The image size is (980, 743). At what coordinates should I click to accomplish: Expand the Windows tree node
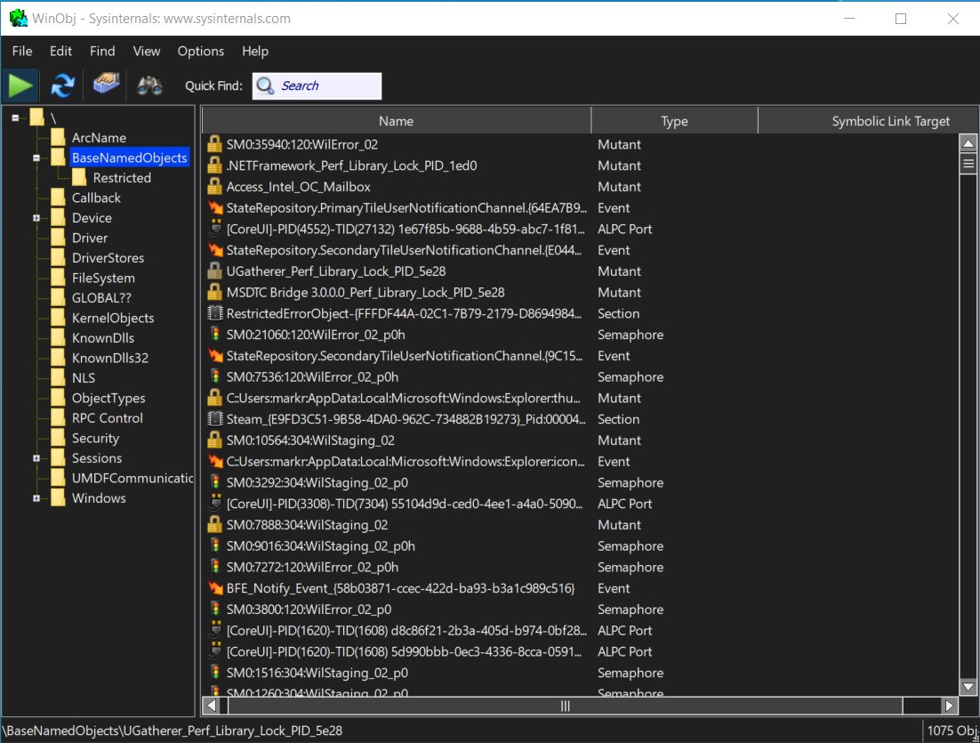pos(36,497)
